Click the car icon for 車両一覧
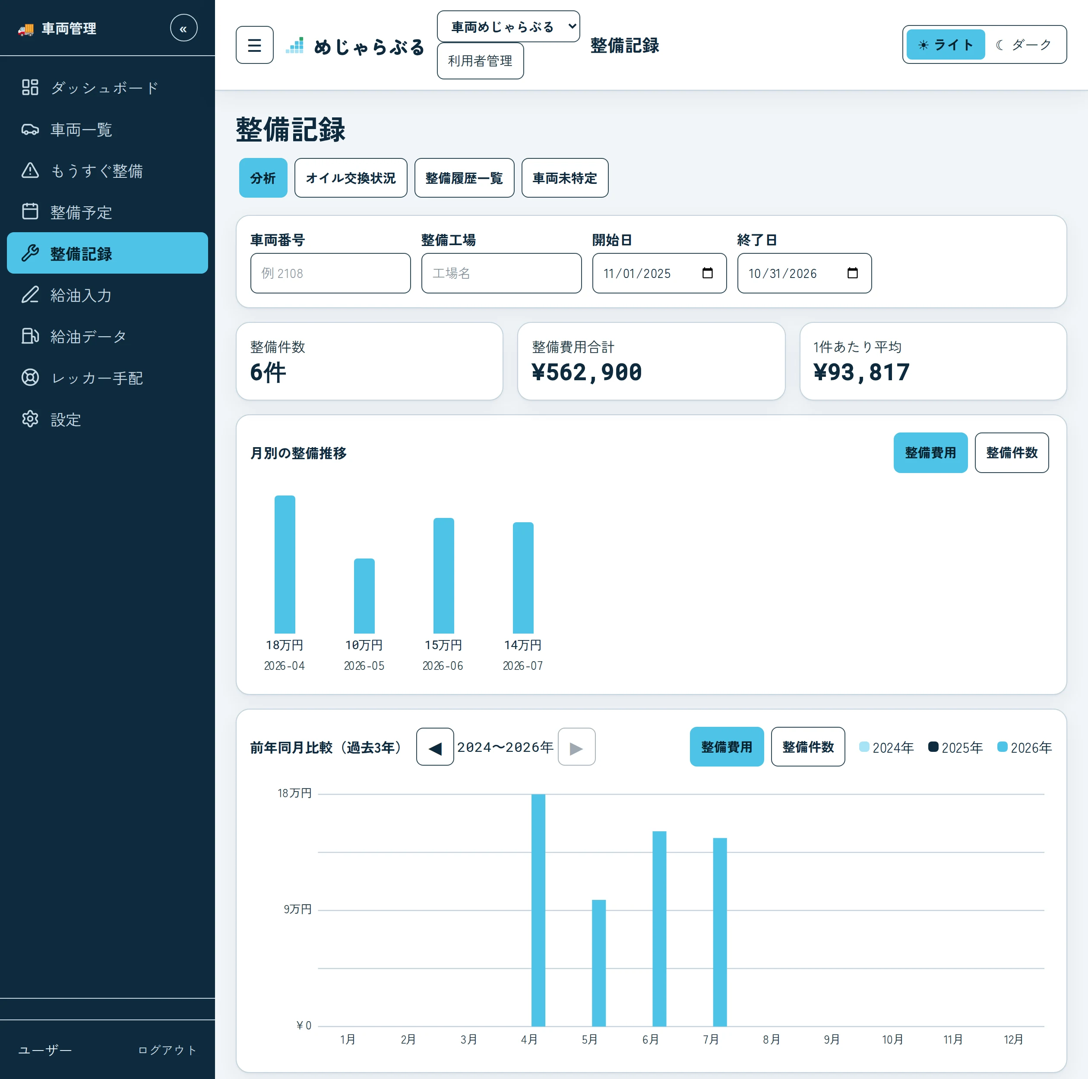The width and height of the screenshot is (1088, 1079). 30,129
